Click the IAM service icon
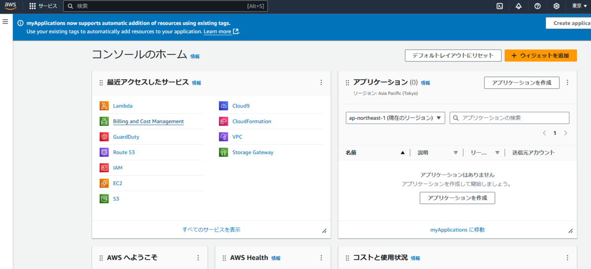Screen dimensions: 591x269 [x=104, y=168]
